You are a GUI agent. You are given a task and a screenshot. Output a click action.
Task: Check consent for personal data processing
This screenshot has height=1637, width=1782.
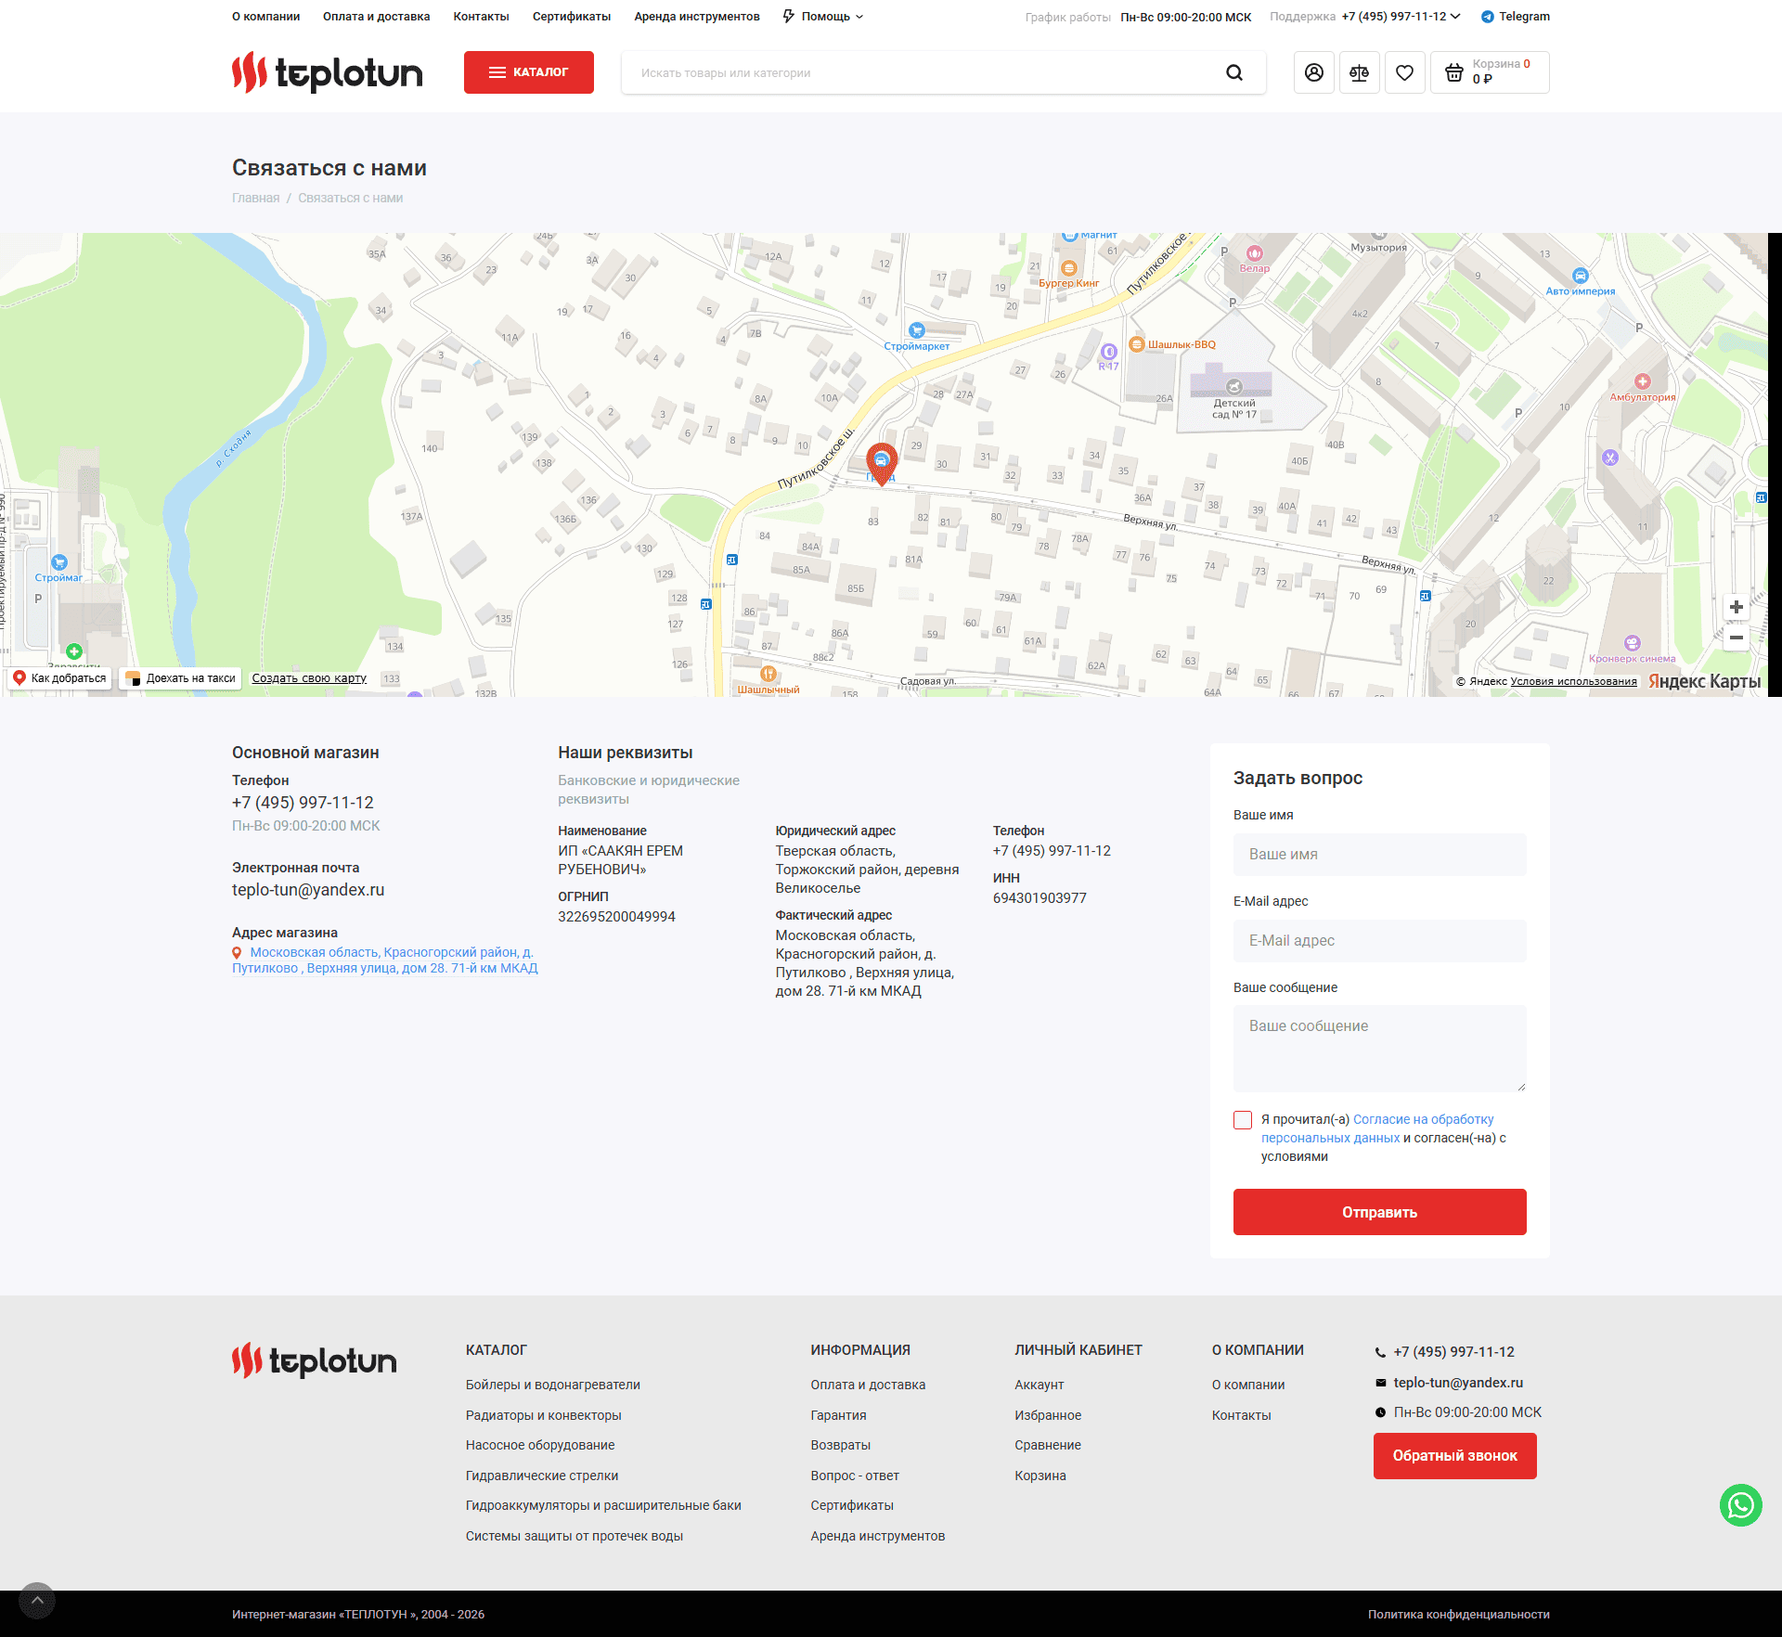click(1242, 1119)
